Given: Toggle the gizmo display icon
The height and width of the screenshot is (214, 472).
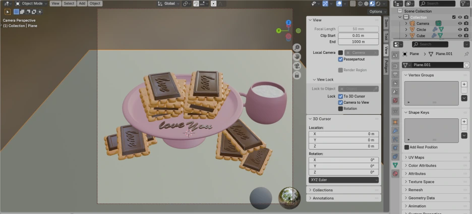Looking at the screenshot, I should pyautogui.click(x=325, y=4).
